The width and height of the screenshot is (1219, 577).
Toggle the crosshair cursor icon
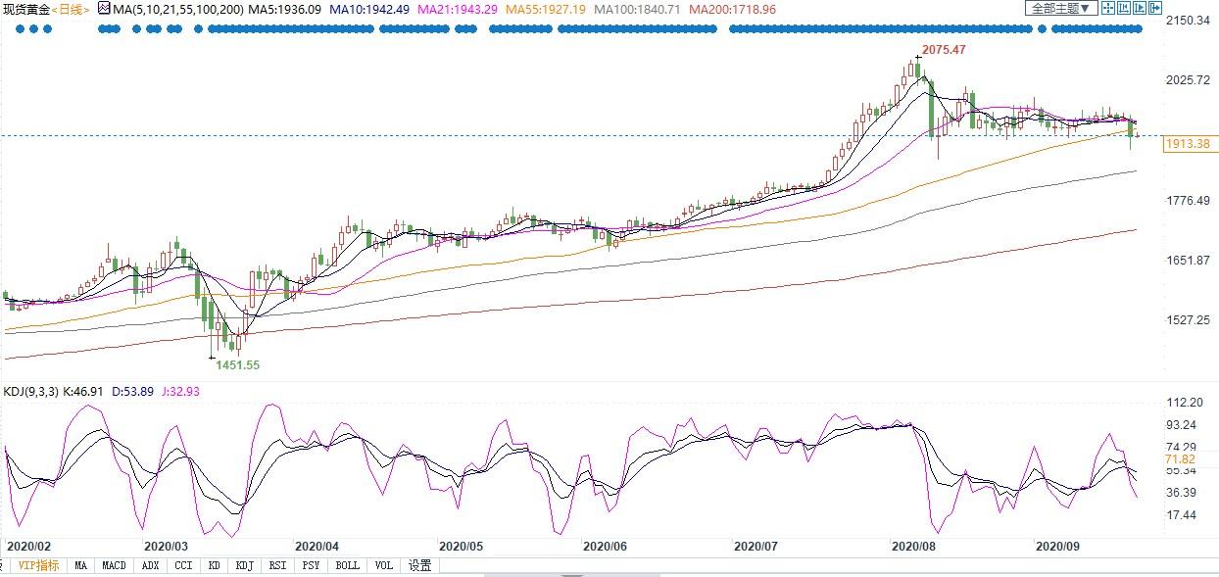click(1108, 8)
